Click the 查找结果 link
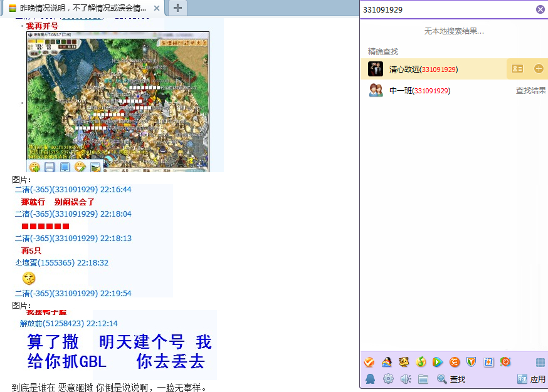The height and width of the screenshot is (392, 548). coord(530,91)
